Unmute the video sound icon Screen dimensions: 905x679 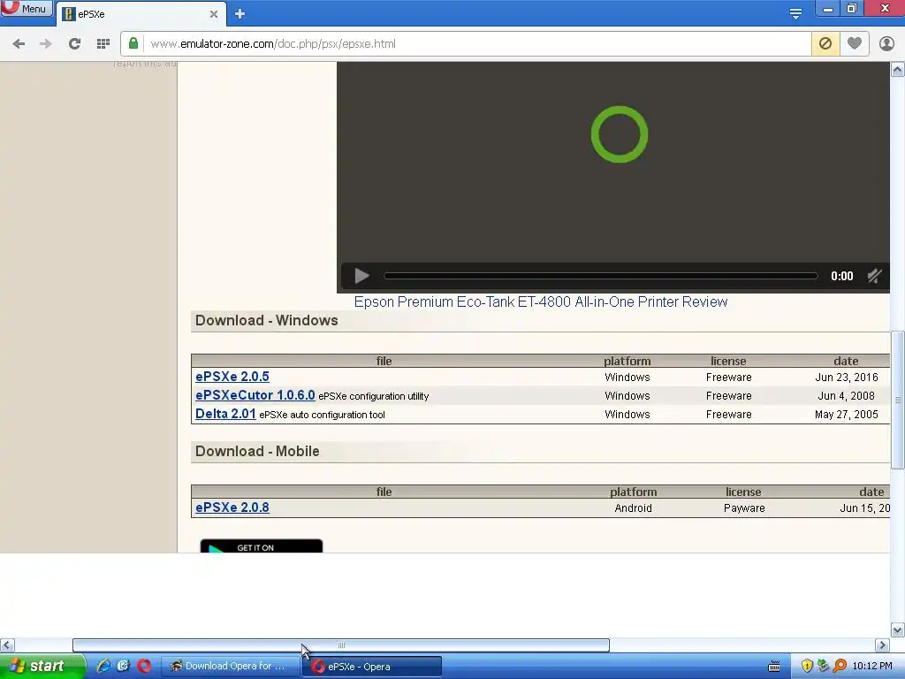click(874, 276)
